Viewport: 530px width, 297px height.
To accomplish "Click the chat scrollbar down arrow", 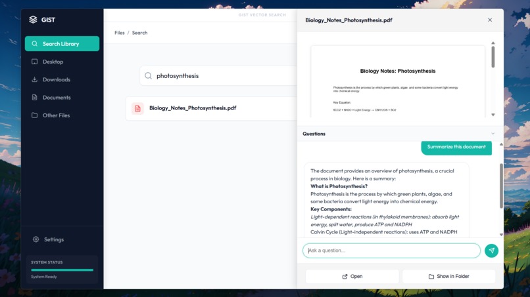I will 501,235.
